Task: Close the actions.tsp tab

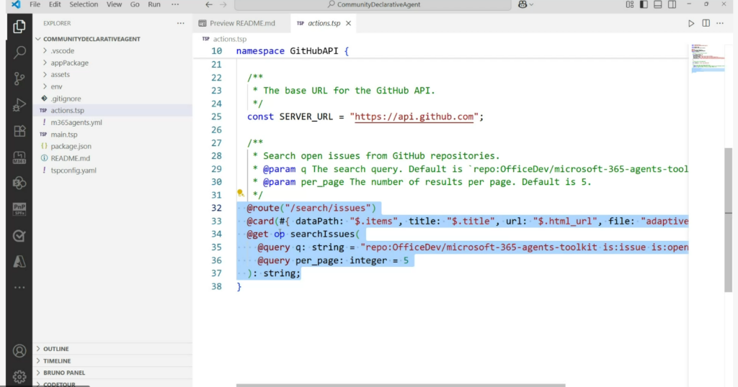Action: click(x=348, y=23)
